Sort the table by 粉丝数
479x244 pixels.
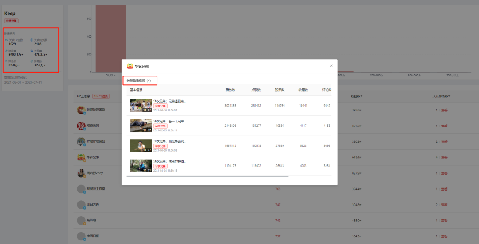click(357, 96)
